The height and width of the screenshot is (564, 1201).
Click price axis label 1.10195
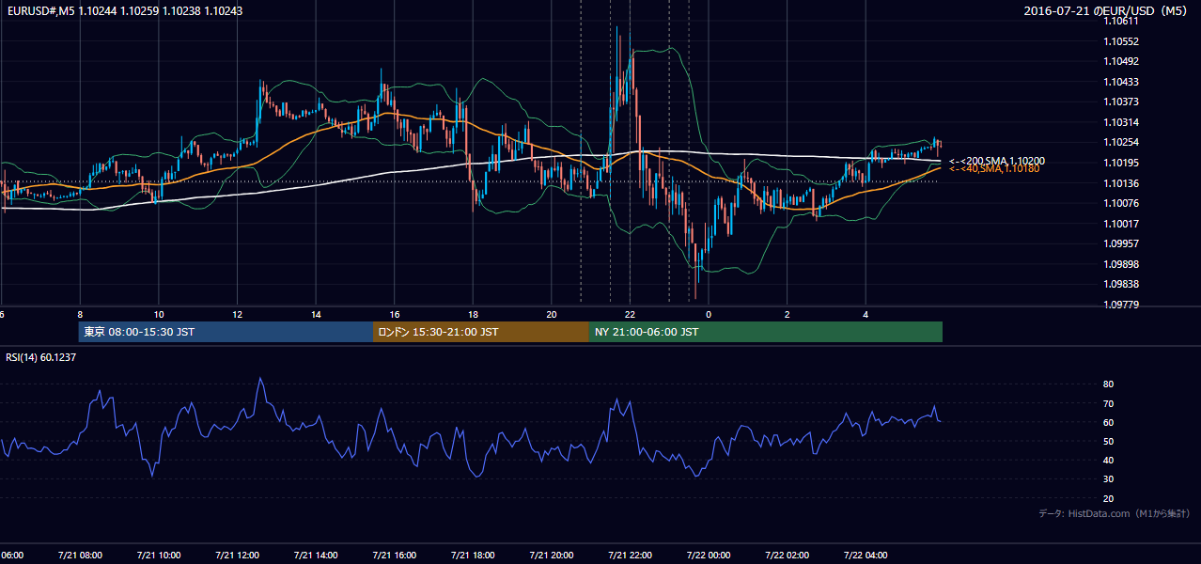[x=1122, y=163]
